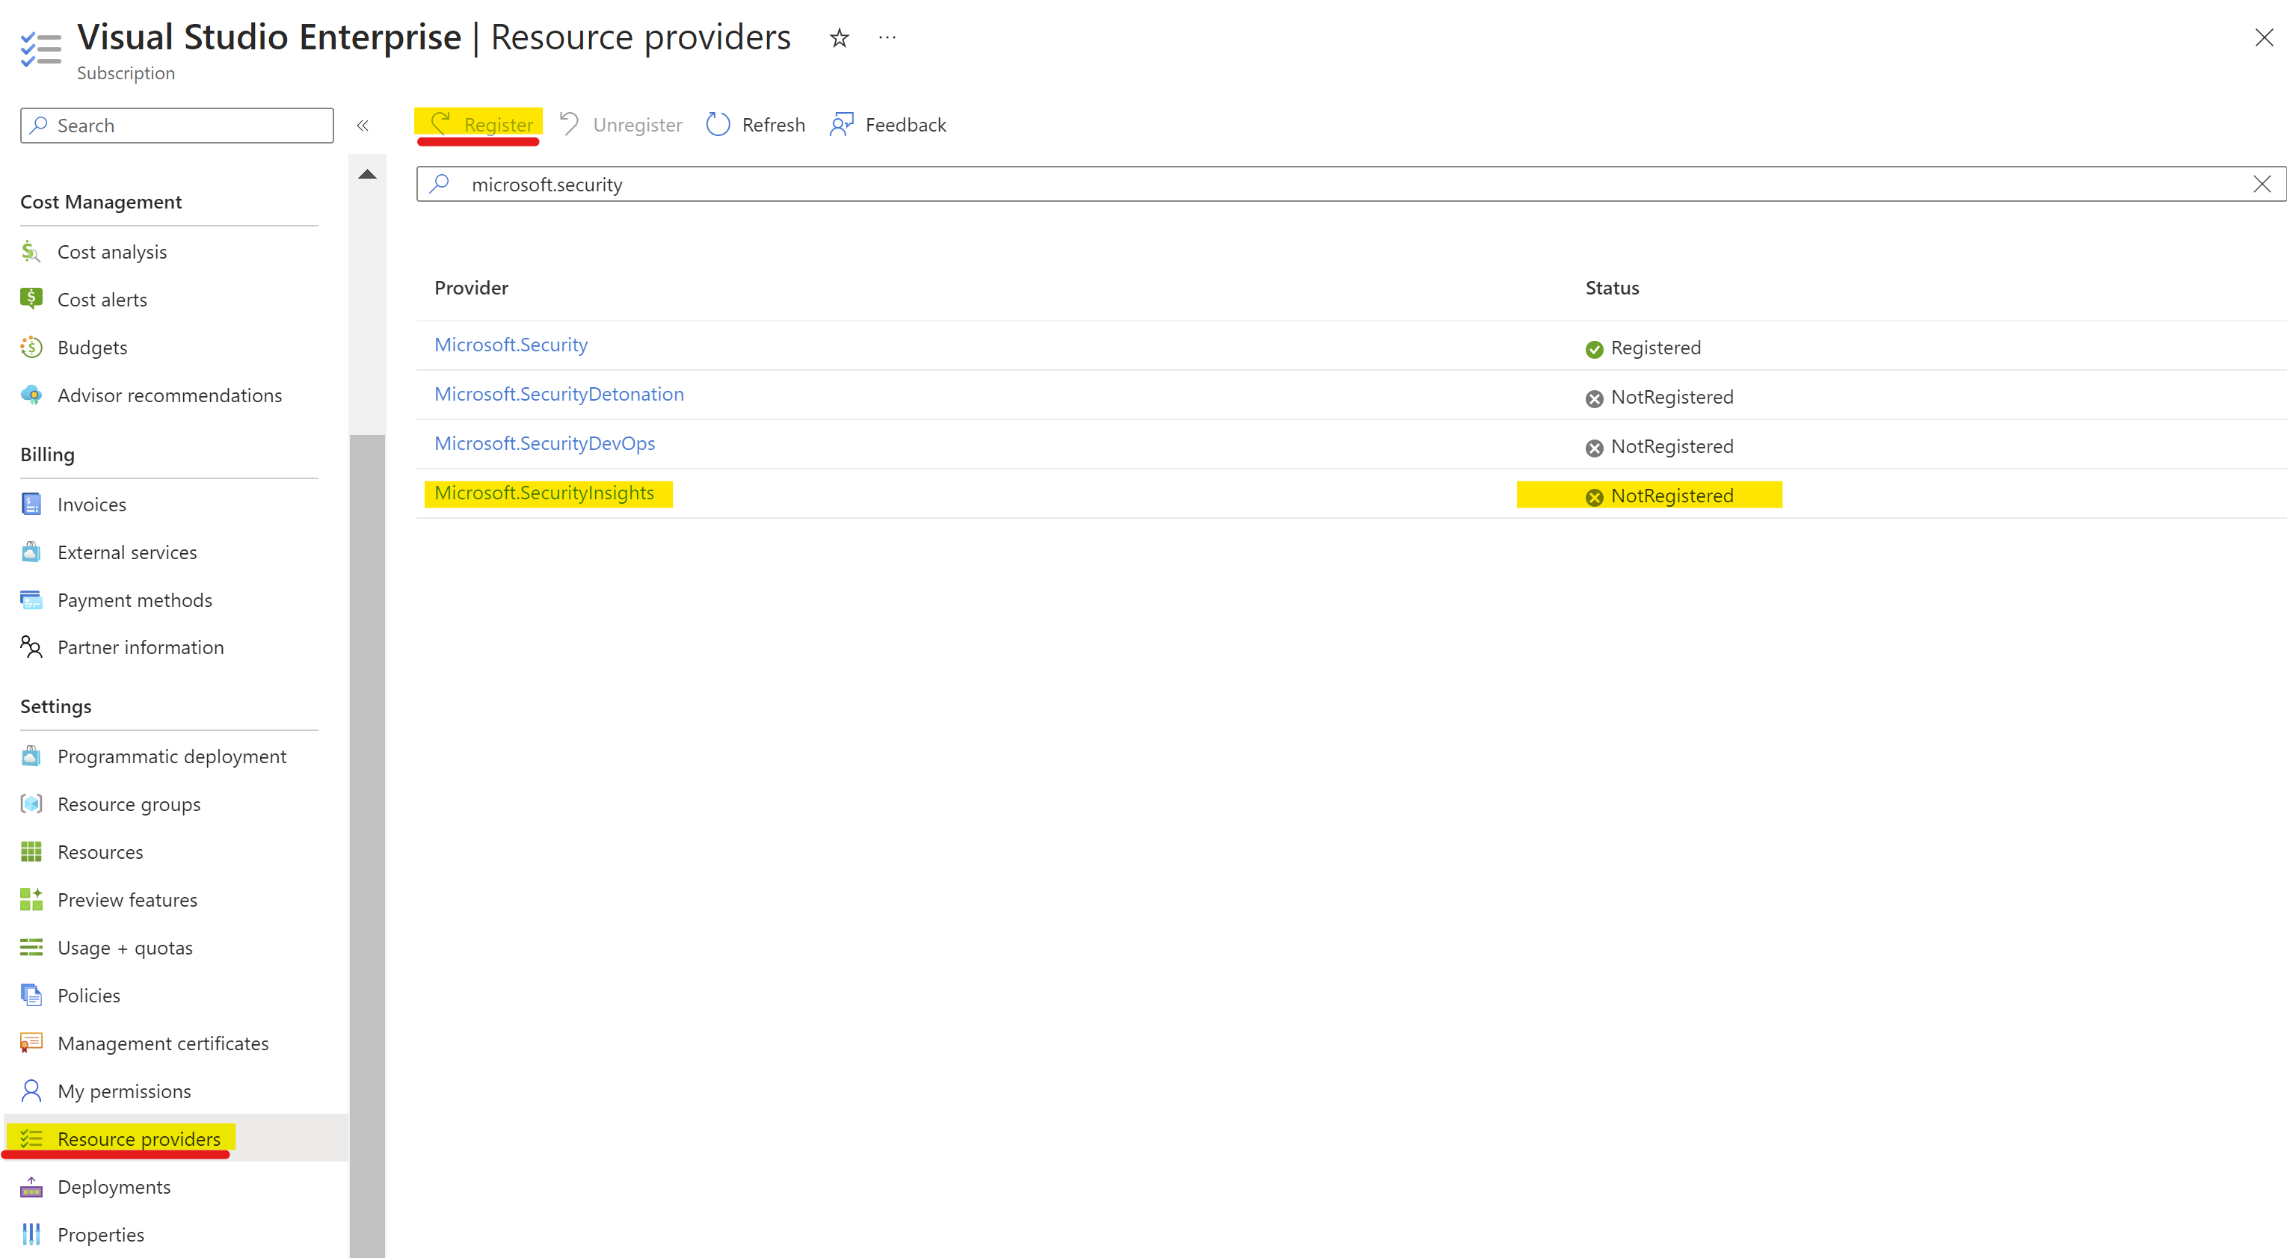2287x1258 pixels.
Task: Open Management certificates
Action: (x=163, y=1044)
